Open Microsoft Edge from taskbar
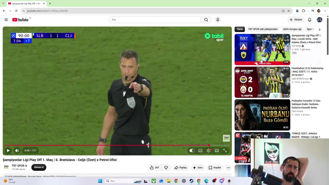 click(x=206, y=181)
